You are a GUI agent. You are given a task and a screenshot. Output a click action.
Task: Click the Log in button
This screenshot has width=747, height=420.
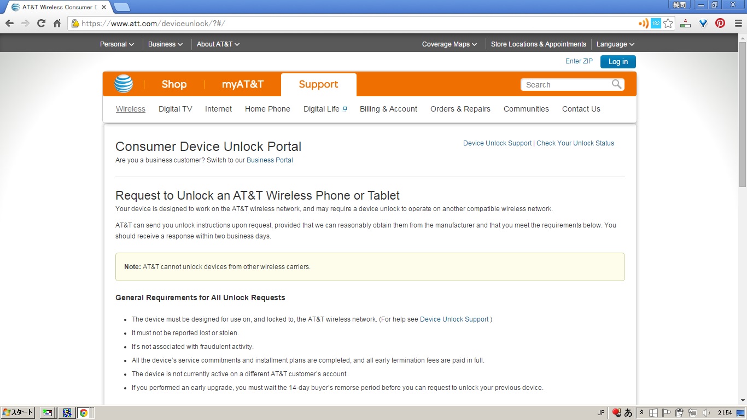(x=618, y=61)
